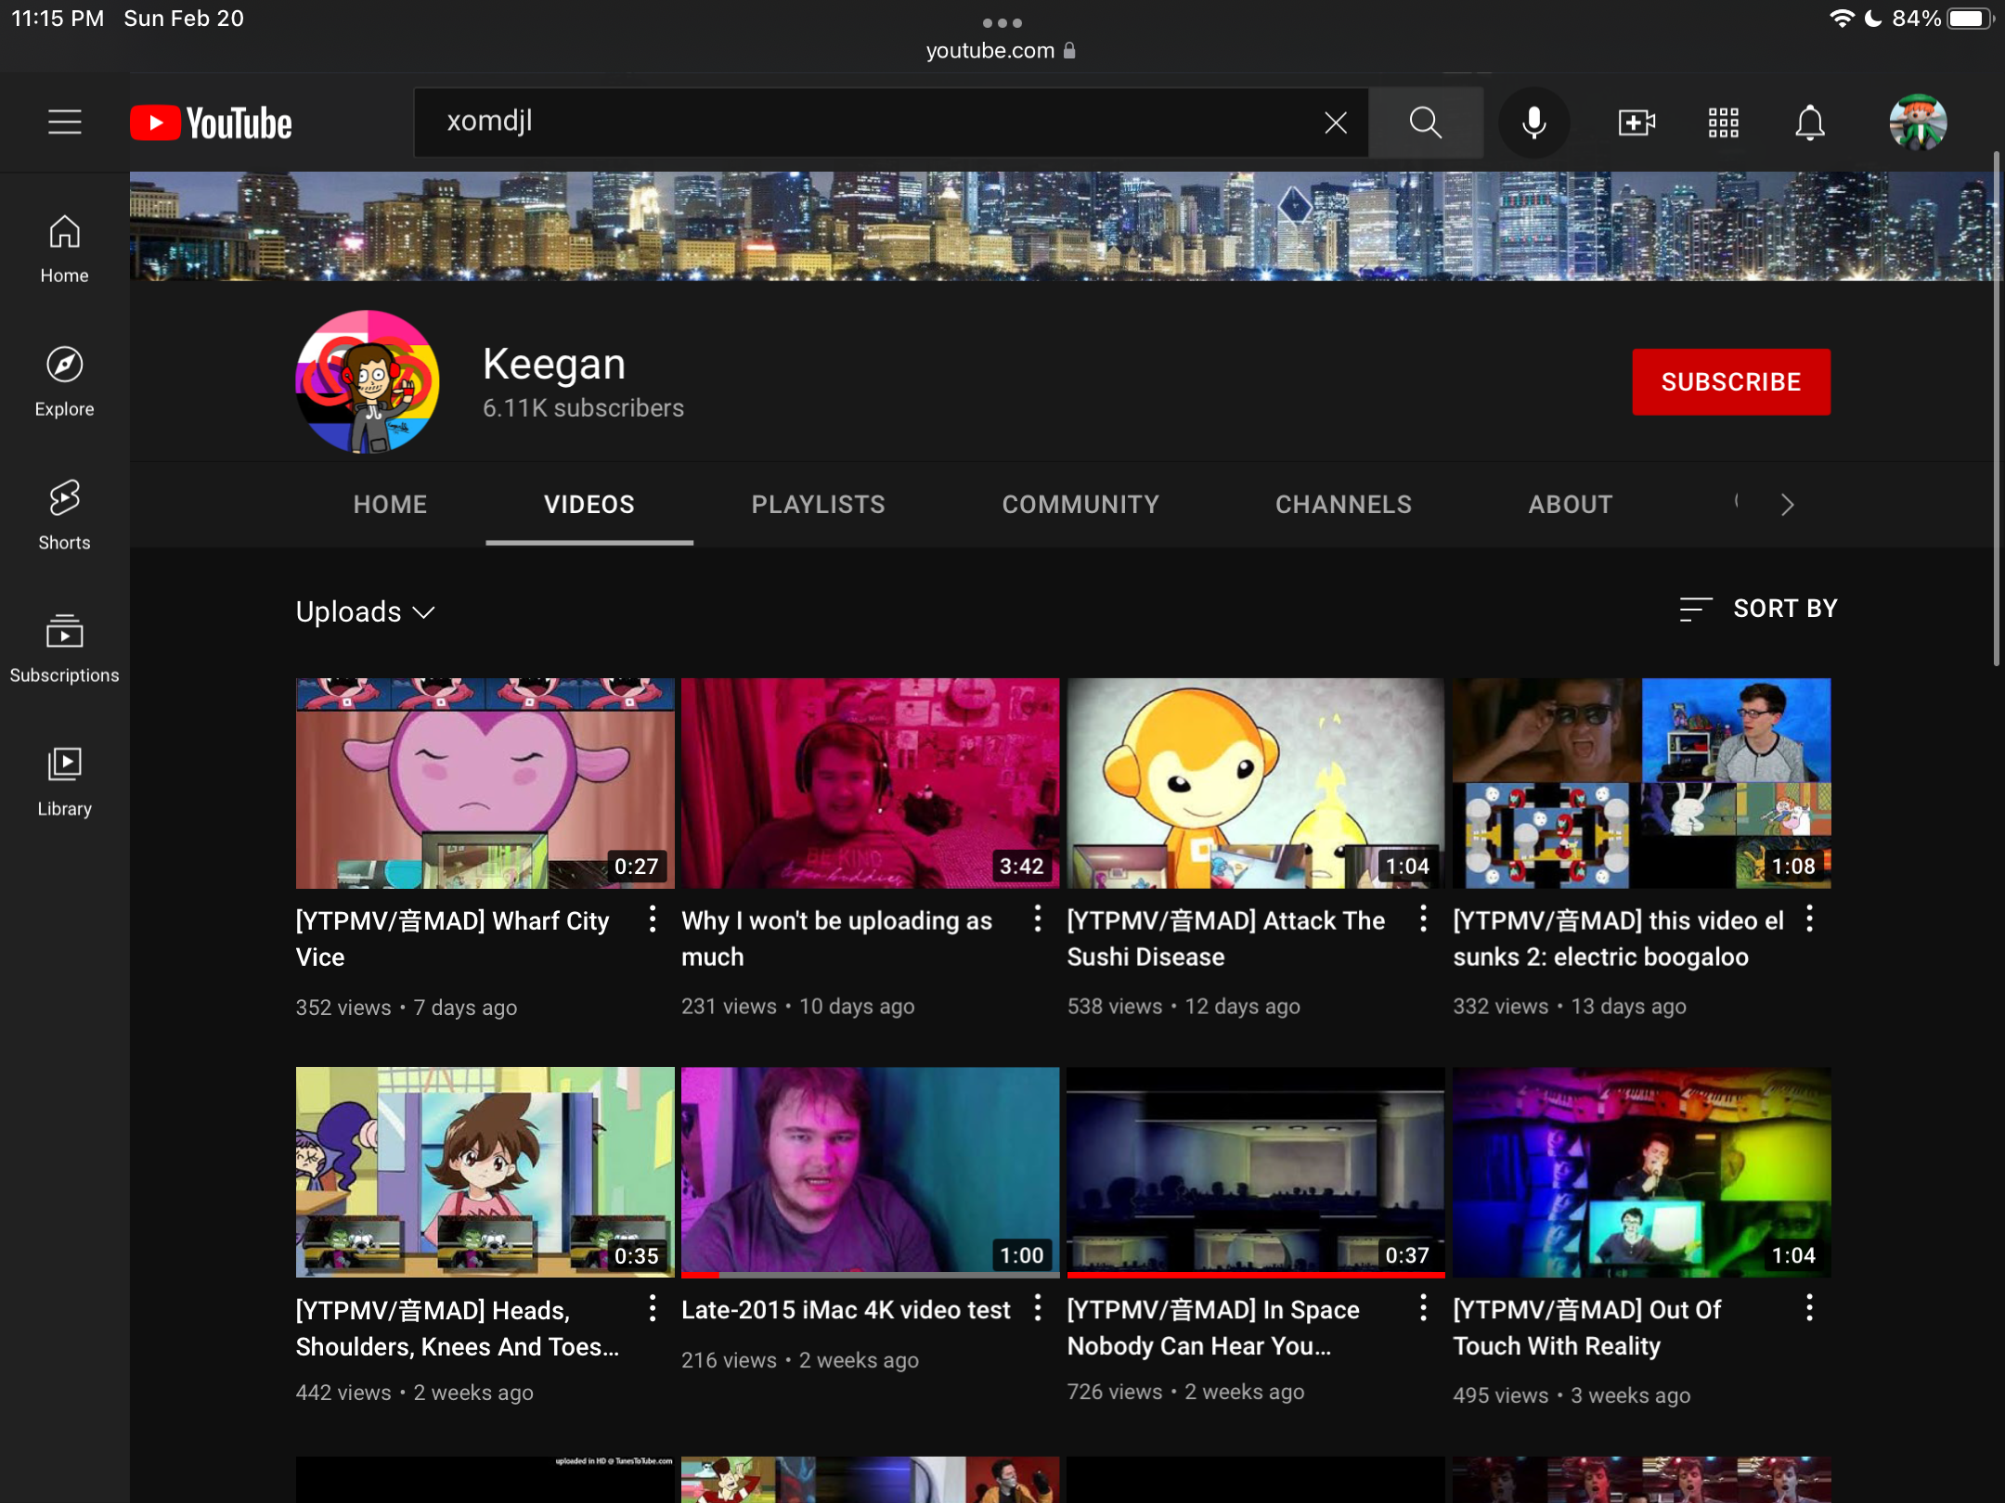
Task: Expand the Uploads dropdown
Action: 365,611
